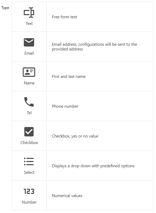Select the Text field type icon
Image resolution: width=156 pixels, height=213 pixels.
29,13
